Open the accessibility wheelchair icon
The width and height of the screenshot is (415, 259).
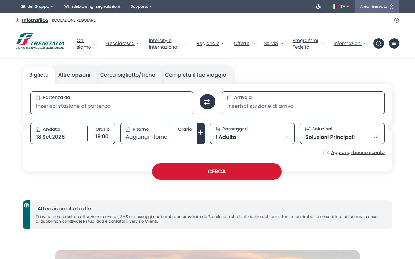tap(319, 6)
